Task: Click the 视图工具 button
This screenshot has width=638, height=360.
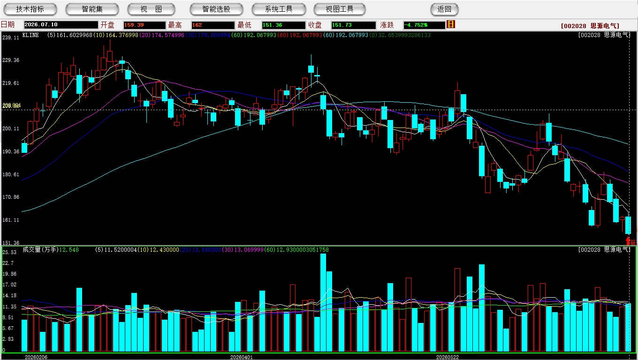Action: coord(340,9)
